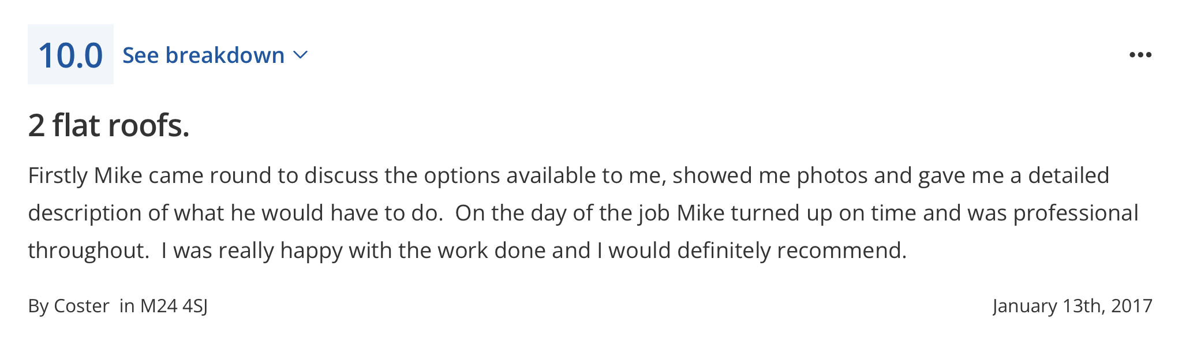Expand the See breakdown score details

pyautogui.click(x=215, y=55)
